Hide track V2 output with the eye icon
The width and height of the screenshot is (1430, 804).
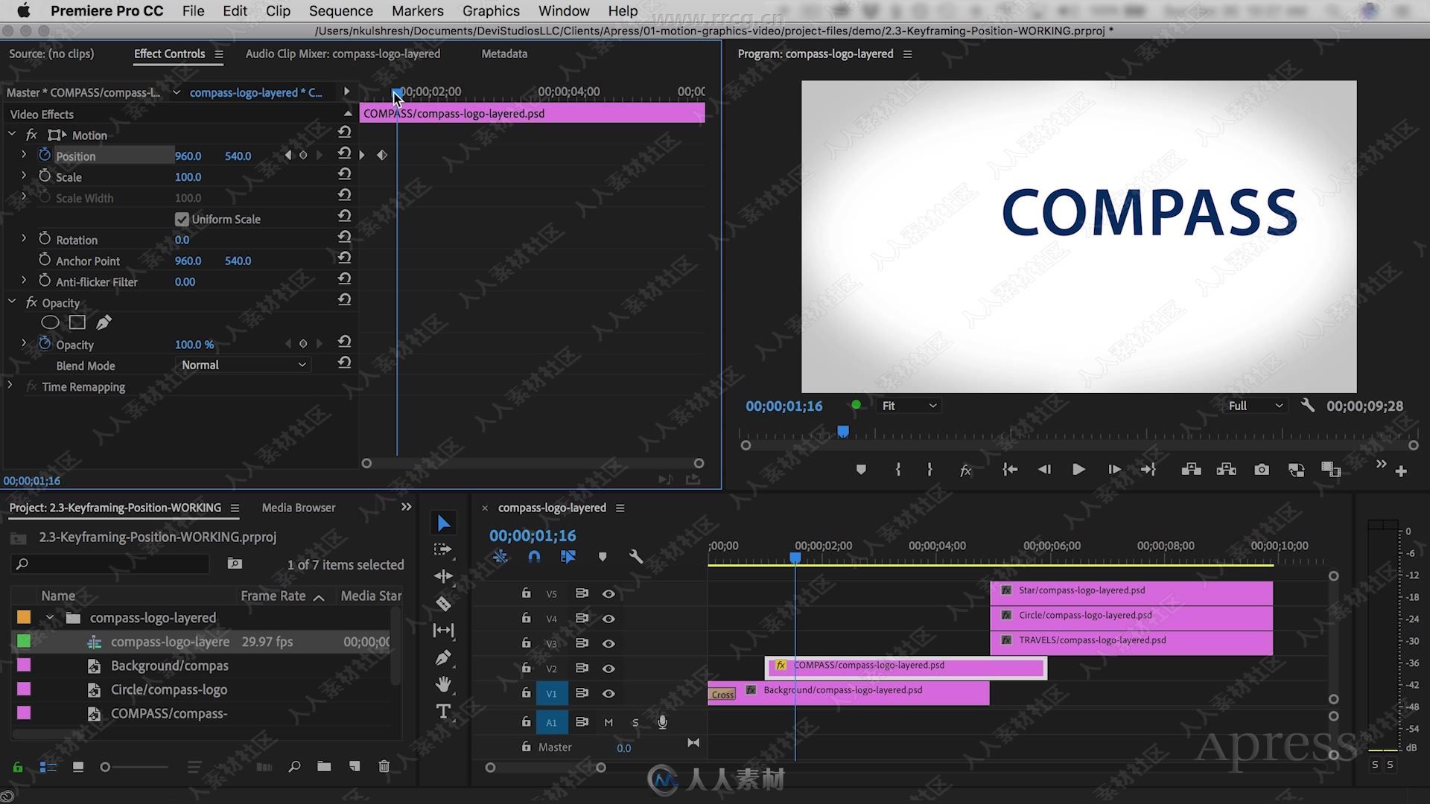[x=608, y=669]
